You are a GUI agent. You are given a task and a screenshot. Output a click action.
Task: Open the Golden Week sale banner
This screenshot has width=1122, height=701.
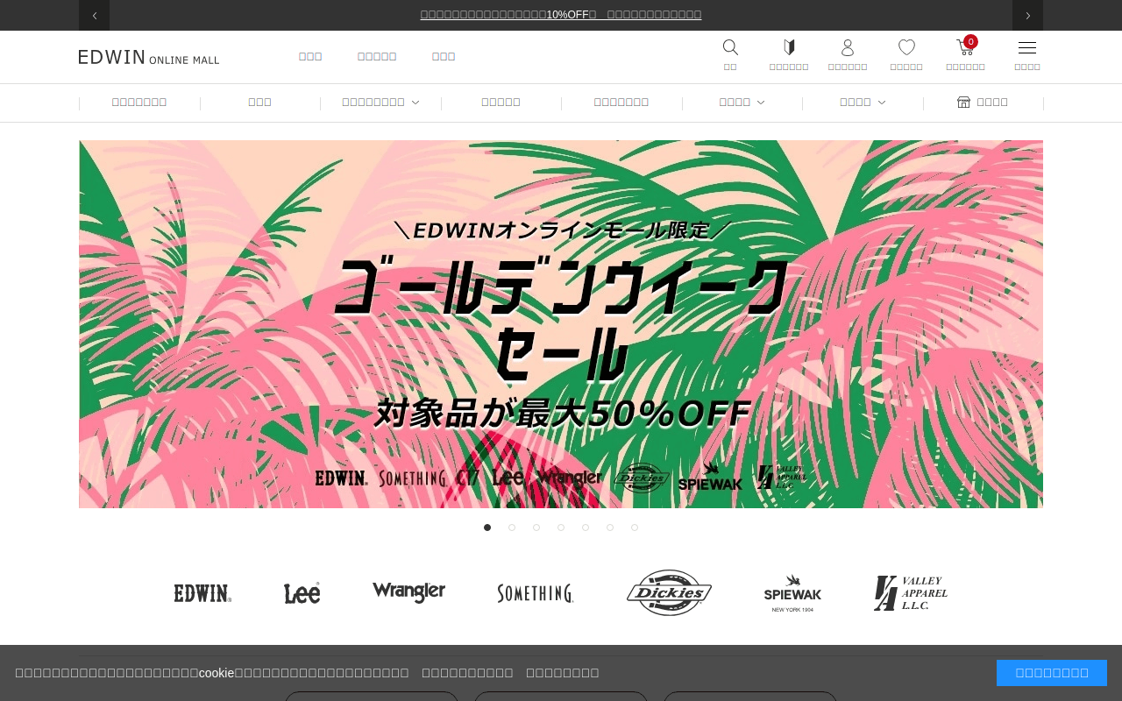pyautogui.click(x=561, y=324)
